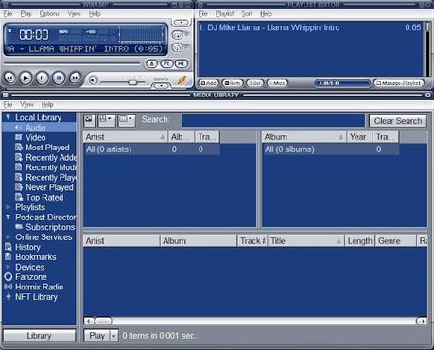Collapse the Podcast Directory node
Viewport: 434px width, 350px height.
(x=9, y=217)
